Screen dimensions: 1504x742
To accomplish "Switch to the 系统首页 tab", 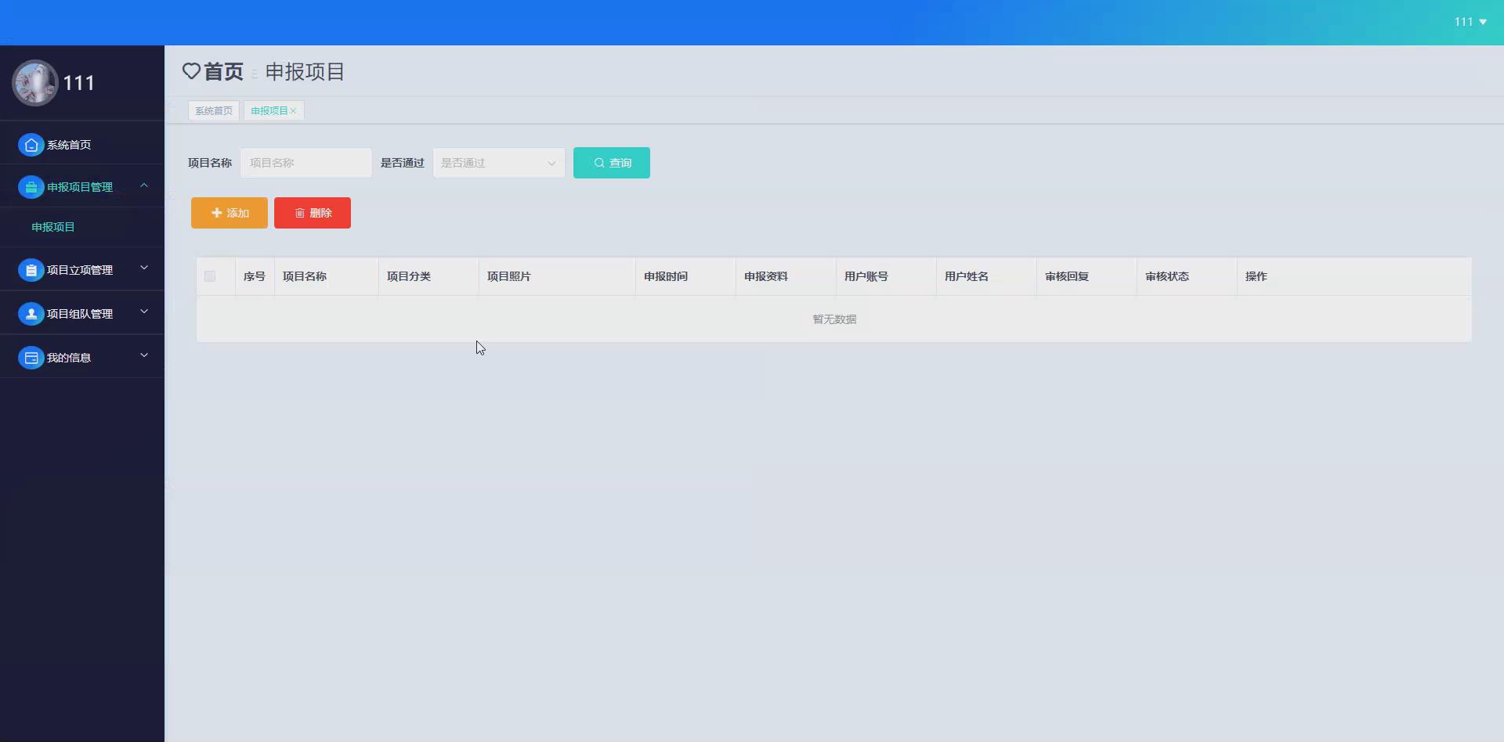I will point(213,110).
